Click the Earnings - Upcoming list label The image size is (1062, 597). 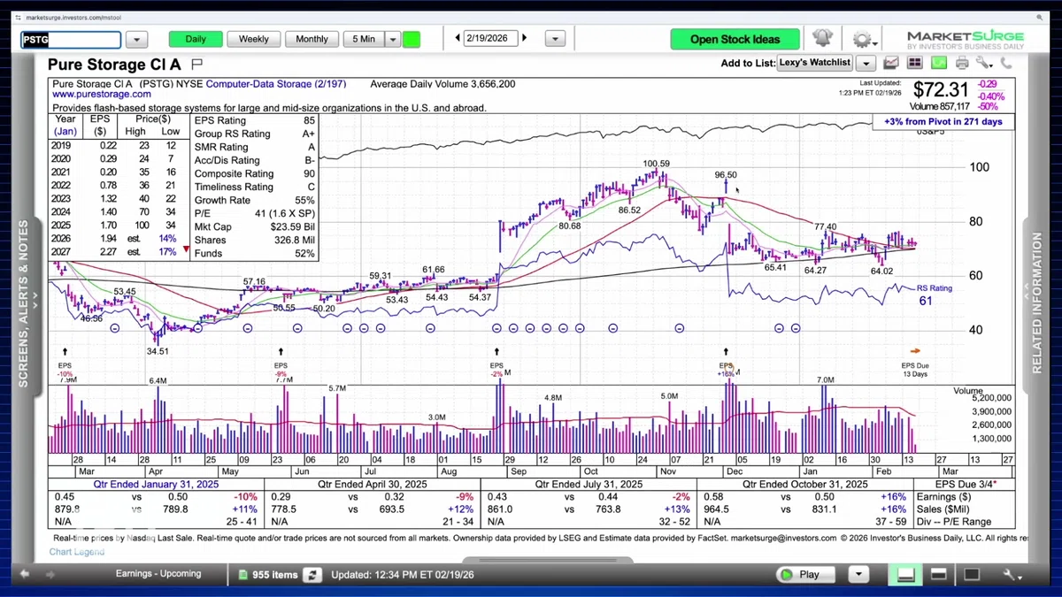click(x=158, y=574)
